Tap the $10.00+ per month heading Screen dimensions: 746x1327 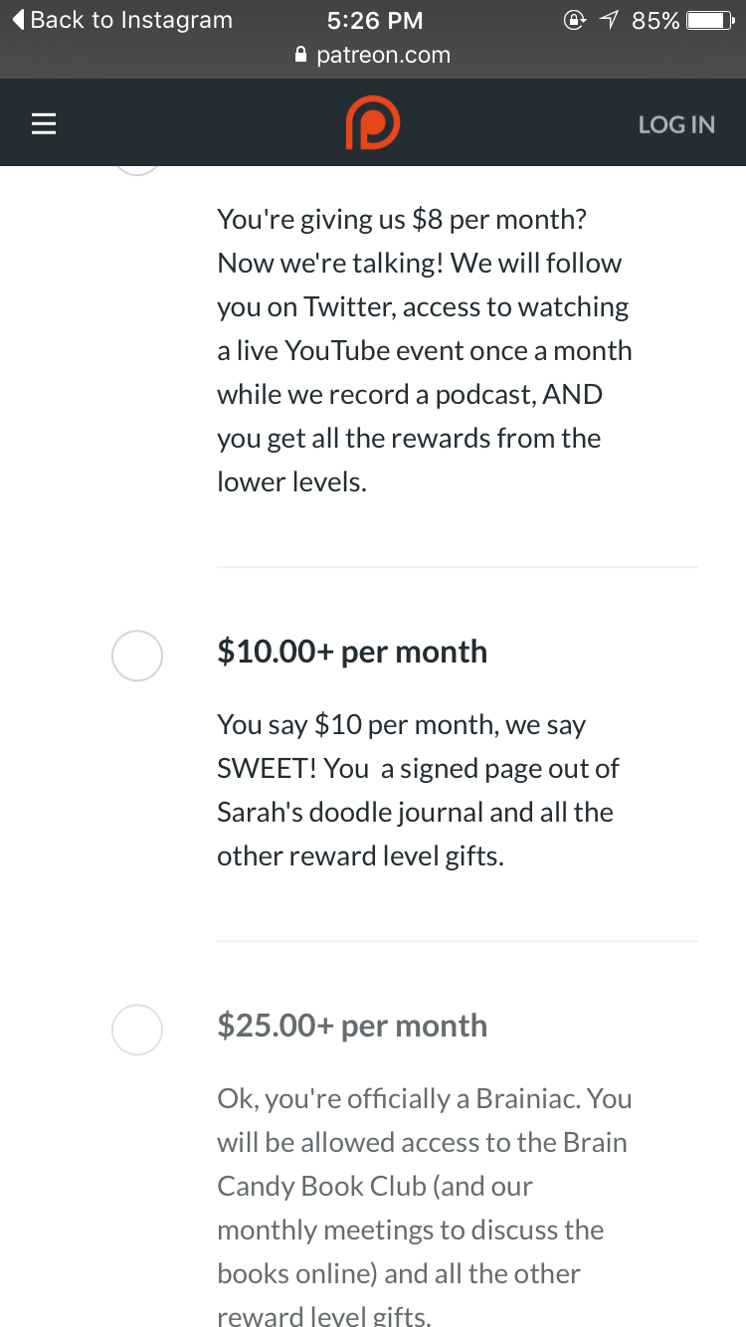point(352,652)
